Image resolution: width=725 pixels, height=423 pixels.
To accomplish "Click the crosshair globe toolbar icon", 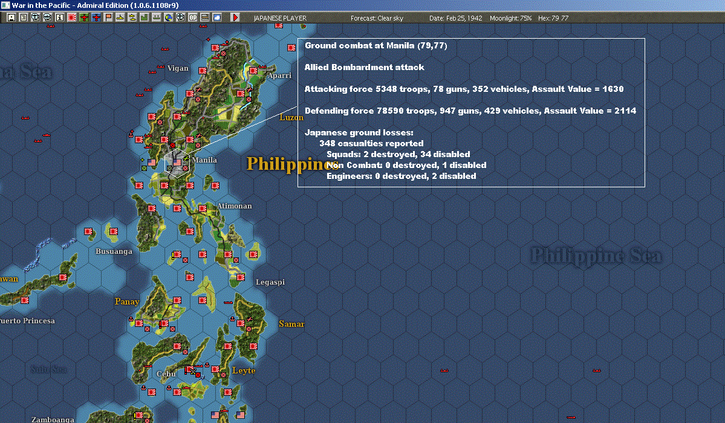I will coord(180,17).
